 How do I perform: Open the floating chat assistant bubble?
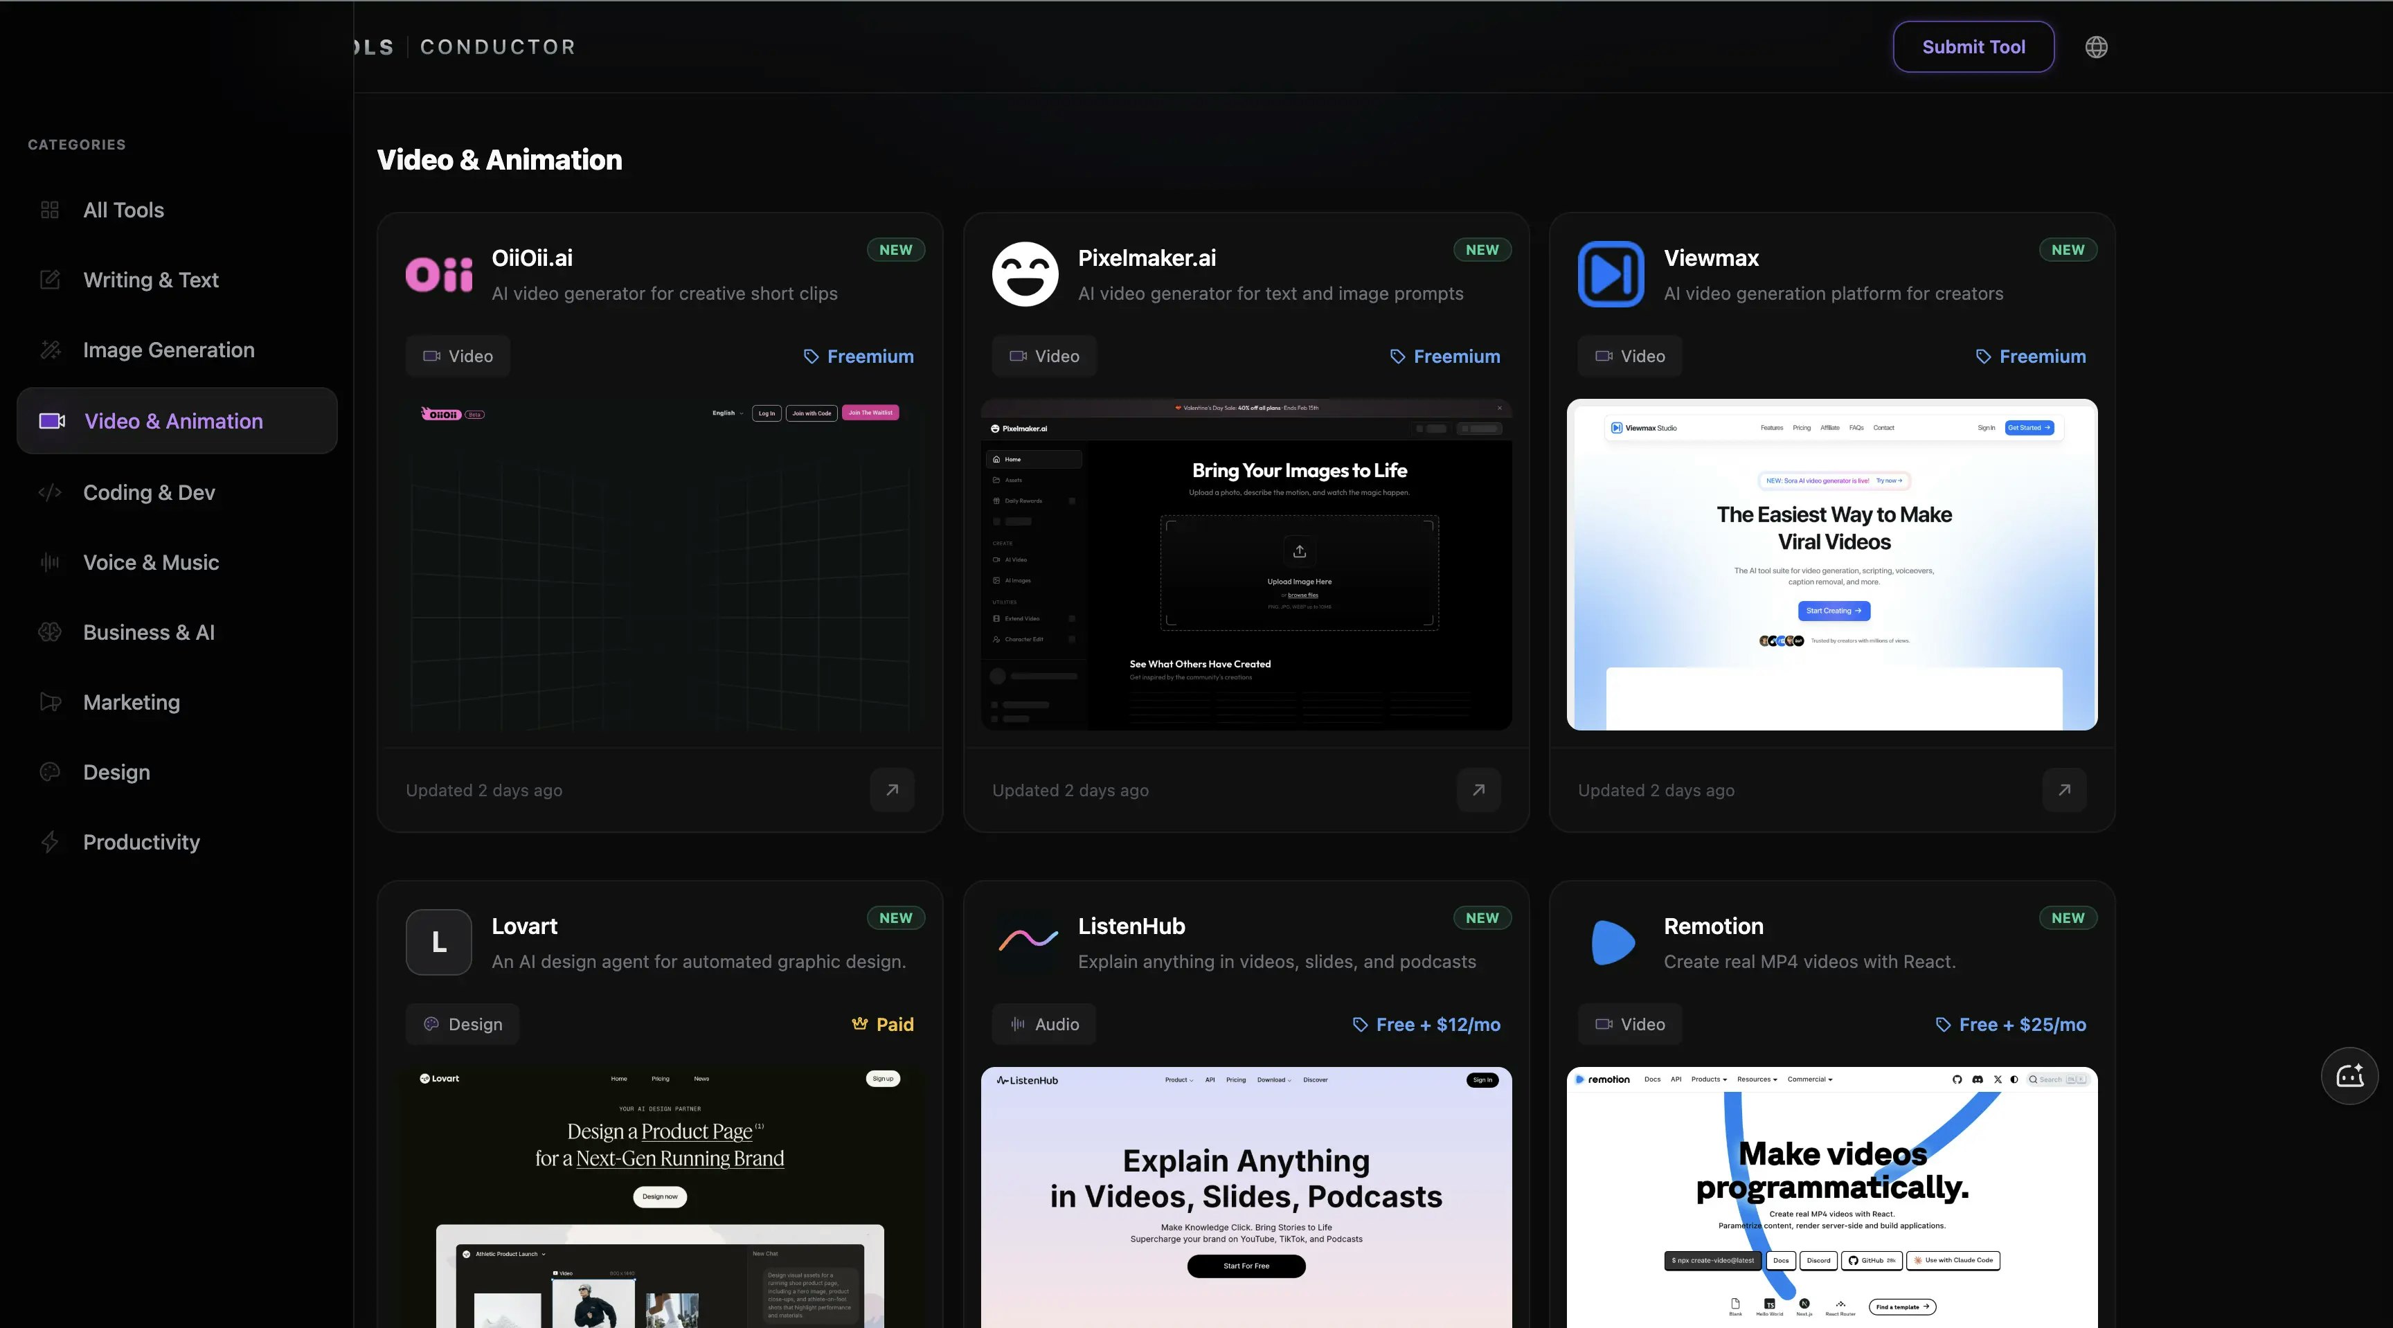[x=2350, y=1075]
